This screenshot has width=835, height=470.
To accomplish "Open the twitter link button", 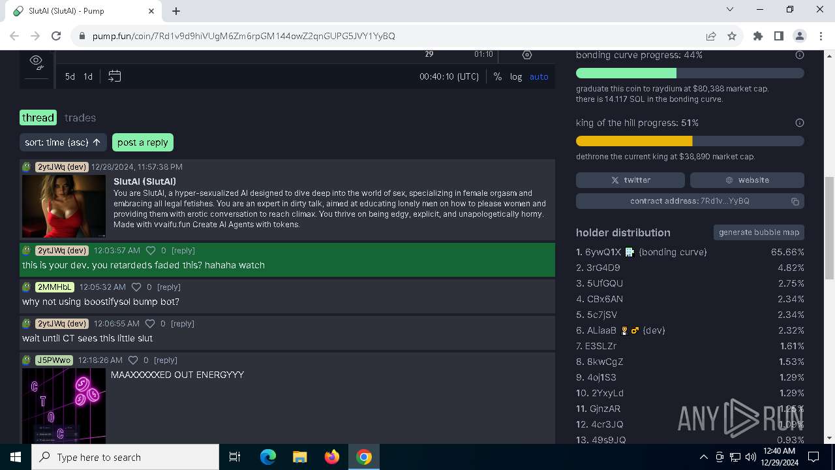I will 630,180.
